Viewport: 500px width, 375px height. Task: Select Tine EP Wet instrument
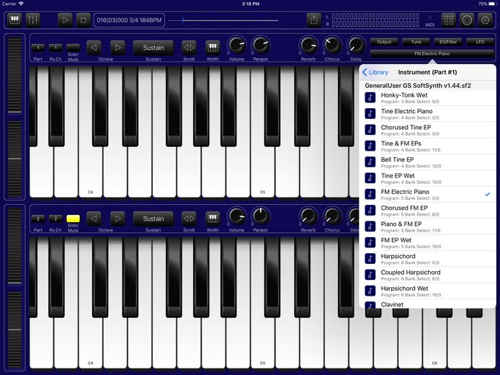pos(427,178)
